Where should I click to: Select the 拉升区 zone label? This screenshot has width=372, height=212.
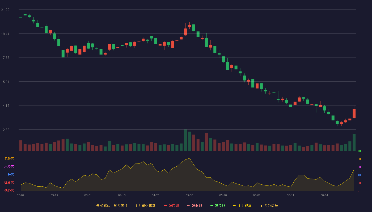coord(9,175)
